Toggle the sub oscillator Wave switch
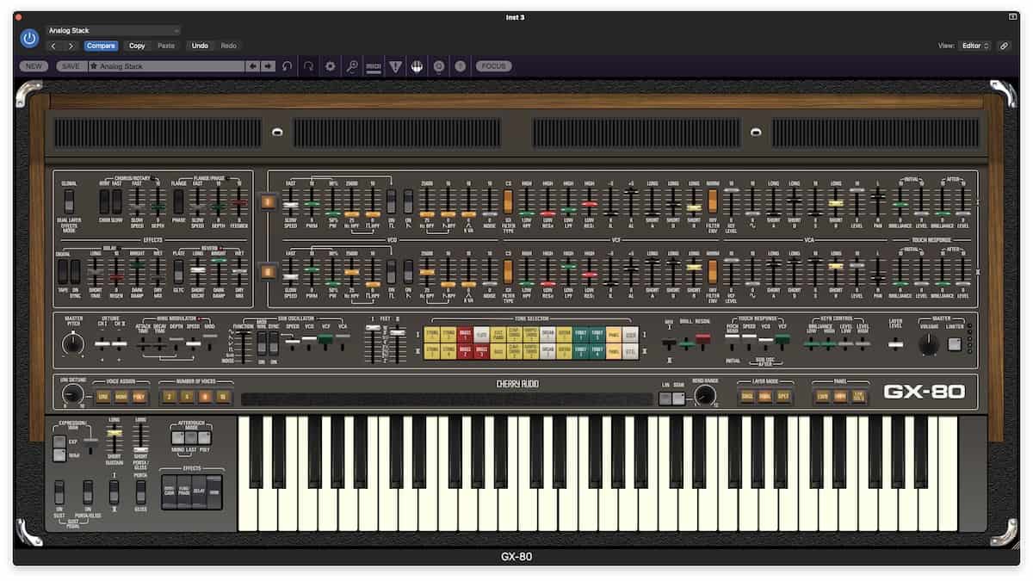Image resolution: width=1033 pixels, height=581 pixels. 262,342
